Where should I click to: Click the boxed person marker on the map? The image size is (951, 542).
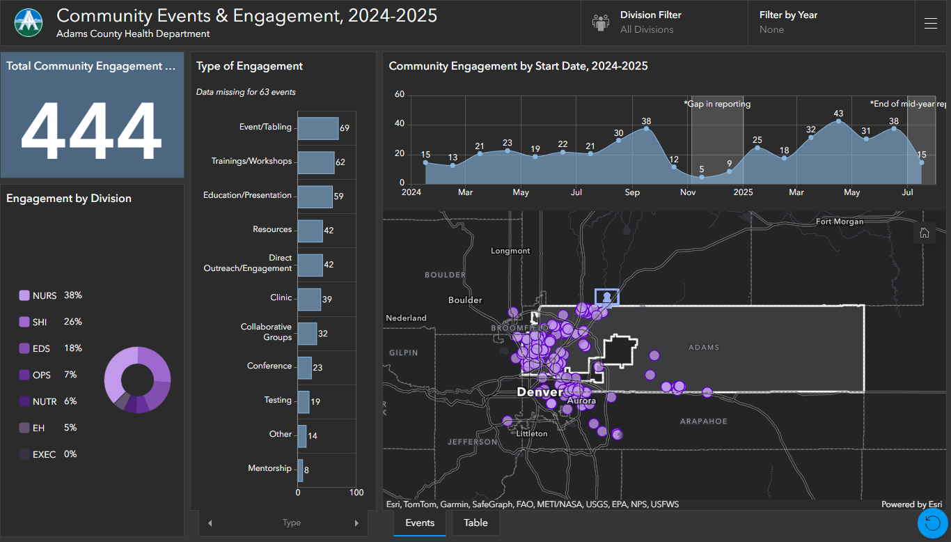607,297
